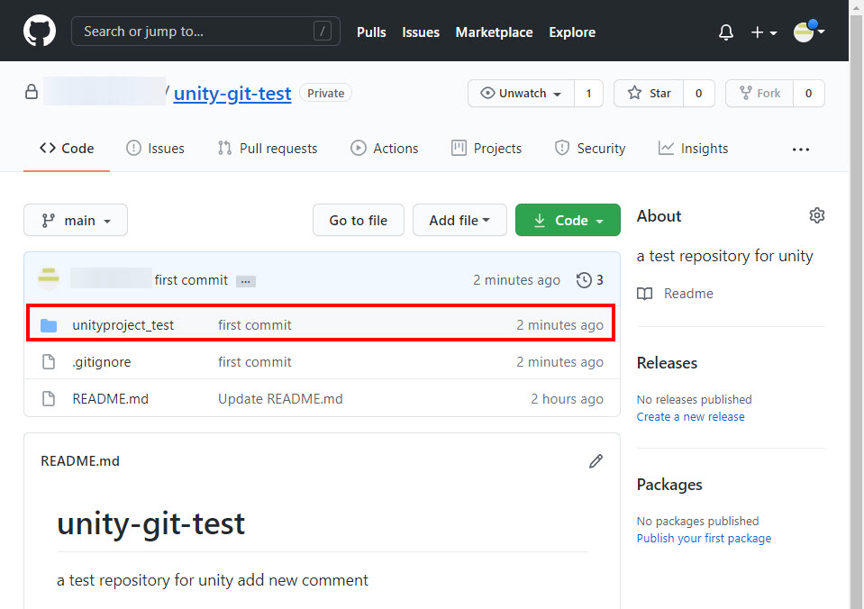This screenshot has width=864, height=609.
Task: Open unity-git-test repository link
Action: tap(232, 93)
